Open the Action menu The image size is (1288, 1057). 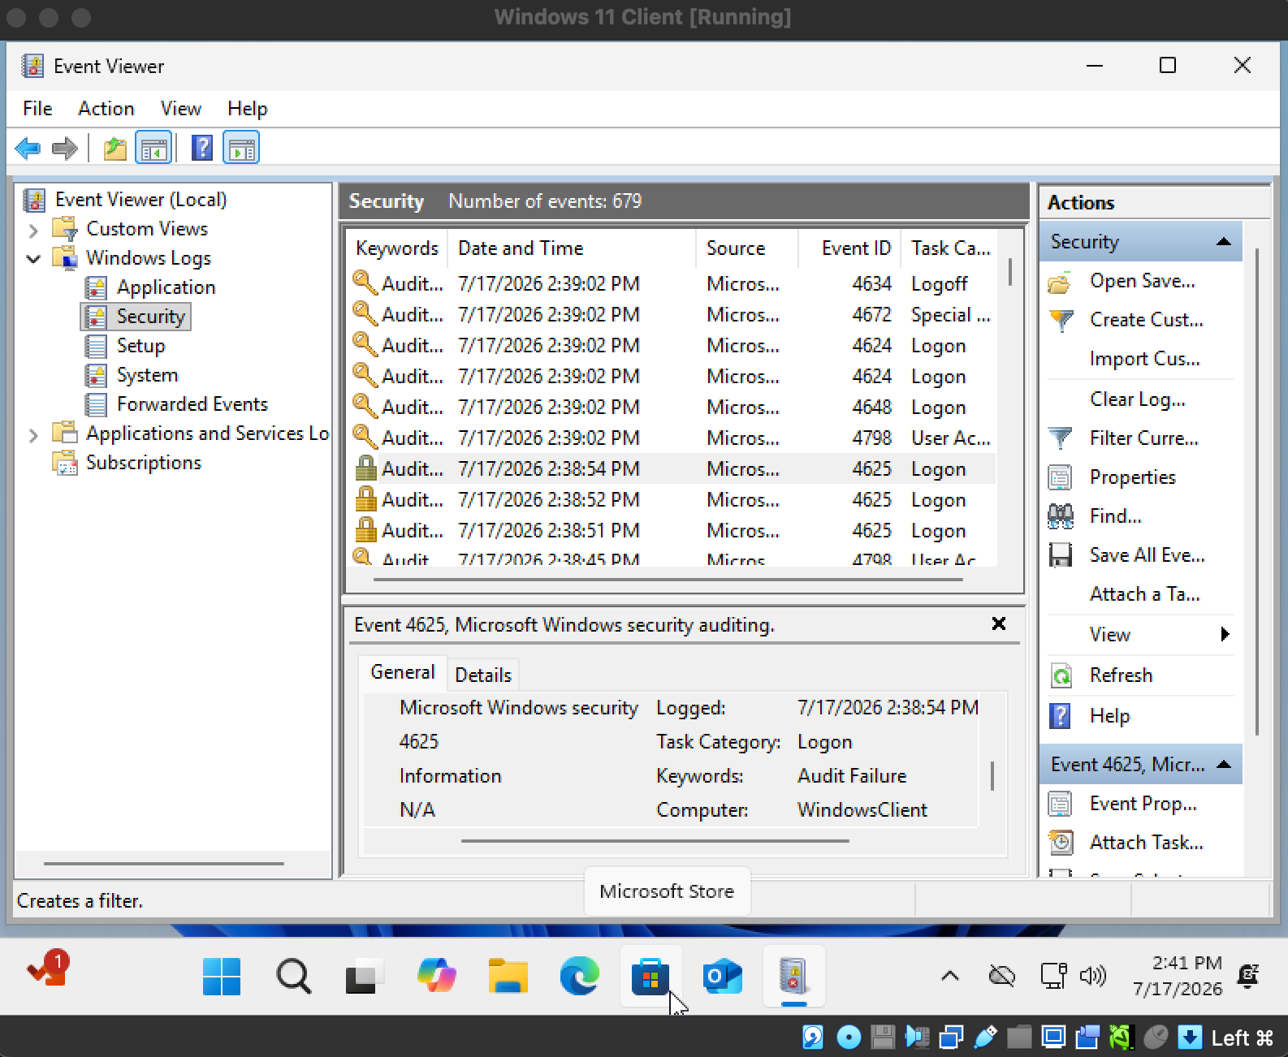106,109
